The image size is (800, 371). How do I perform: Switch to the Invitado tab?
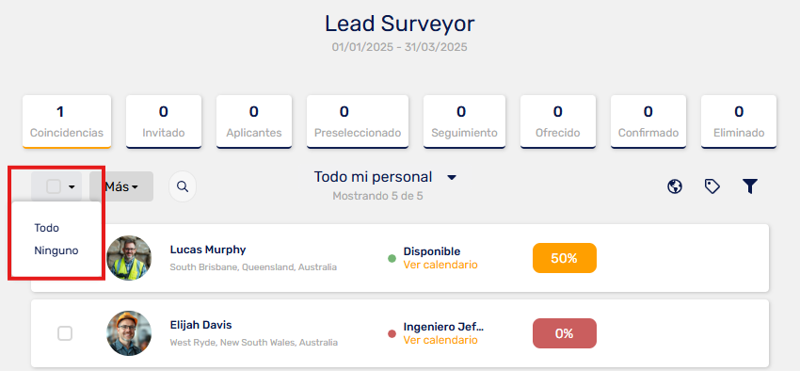point(164,121)
